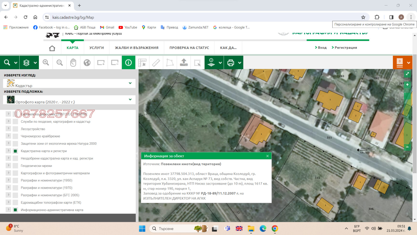The width and height of the screenshot is (417, 235).
Task: Open the Изберете изглед view dropdown
Action: [130, 83]
